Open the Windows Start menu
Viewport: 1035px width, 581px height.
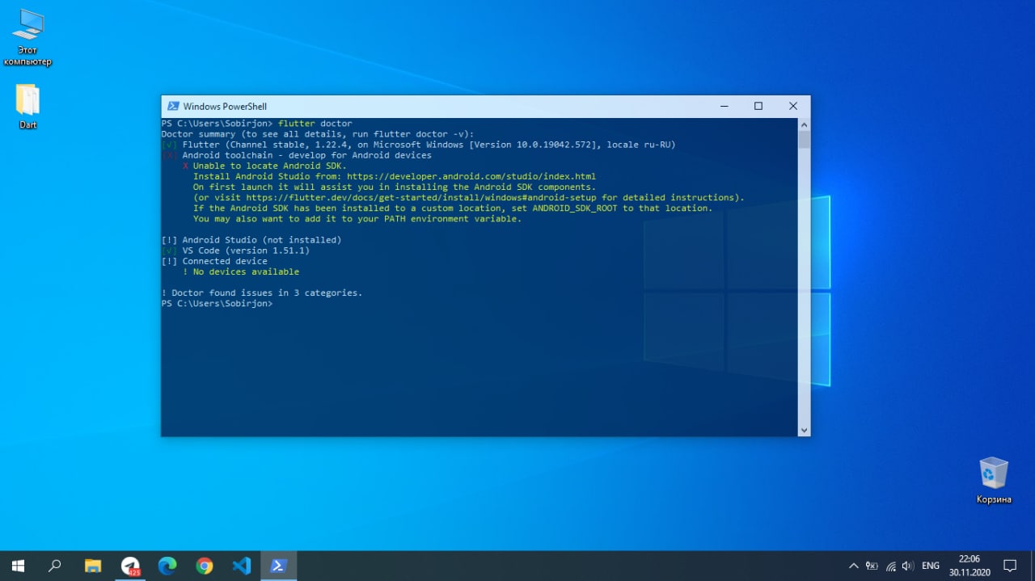[x=18, y=566]
